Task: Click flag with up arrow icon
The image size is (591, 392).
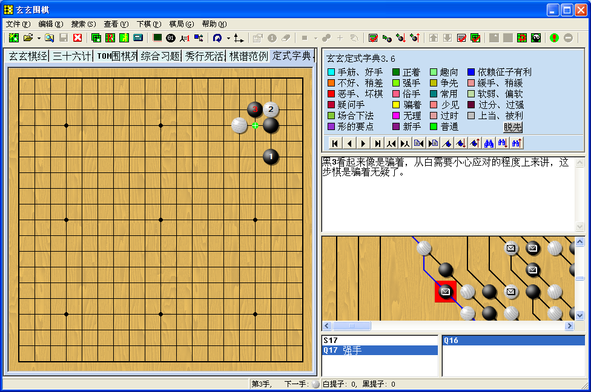Action: coord(475,143)
